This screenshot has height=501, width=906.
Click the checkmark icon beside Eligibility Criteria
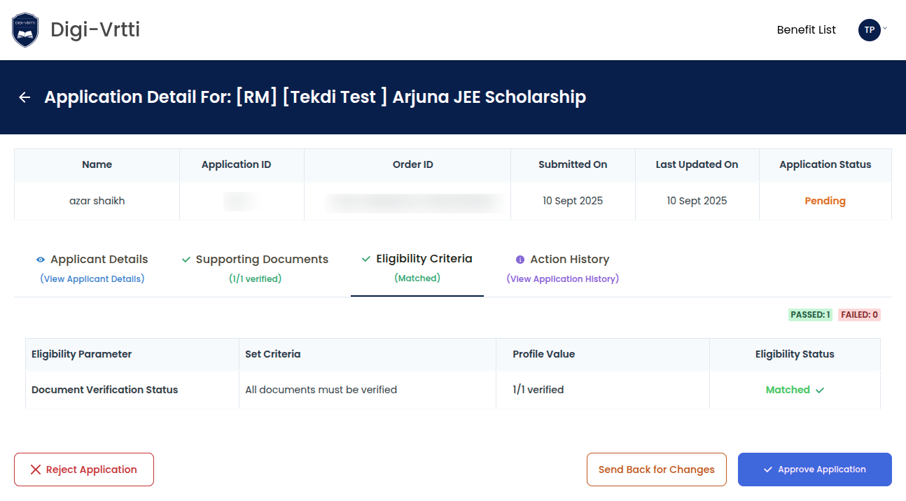pyautogui.click(x=366, y=259)
